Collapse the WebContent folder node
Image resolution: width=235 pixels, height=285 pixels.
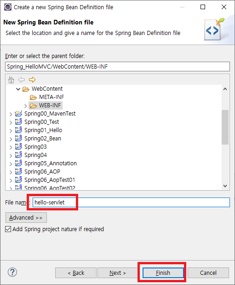click(x=18, y=89)
